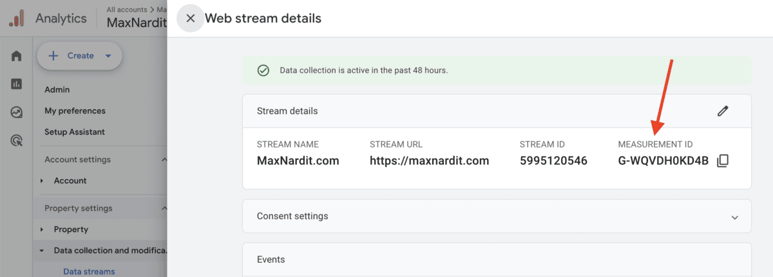This screenshot has width=773, height=277.
Task: Open the Admin menu item
Action: pos(57,90)
